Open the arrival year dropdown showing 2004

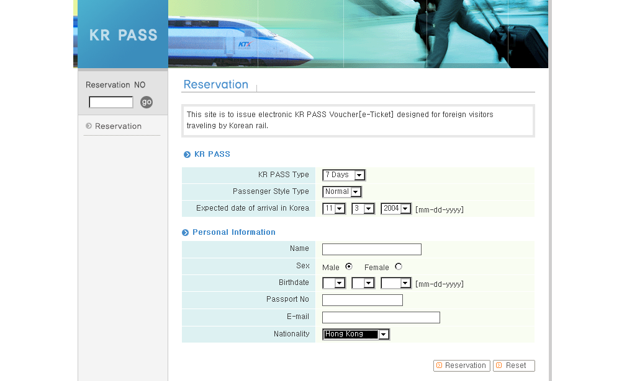(396, 208)
